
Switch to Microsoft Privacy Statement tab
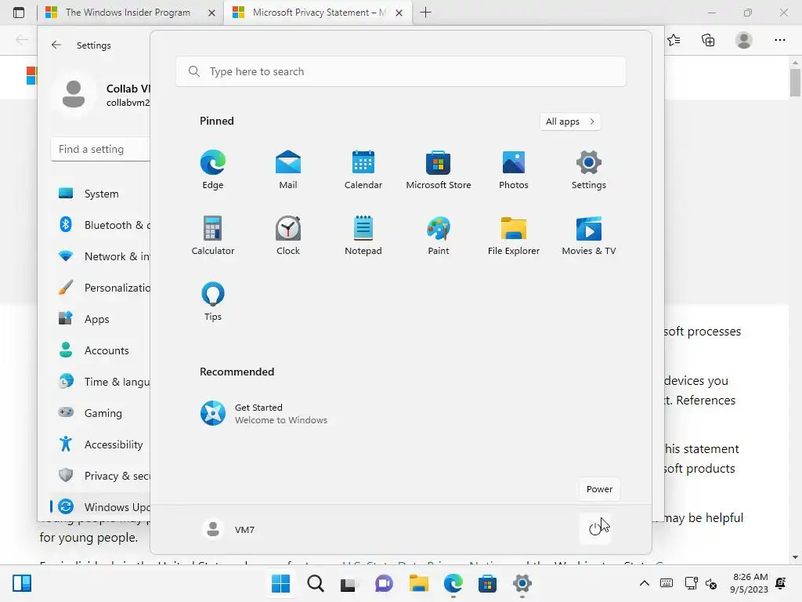click(x=317, y=13)
